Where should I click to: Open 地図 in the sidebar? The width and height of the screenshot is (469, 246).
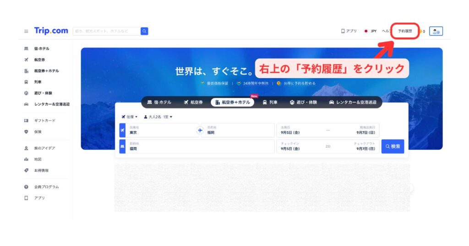[38, 159]
